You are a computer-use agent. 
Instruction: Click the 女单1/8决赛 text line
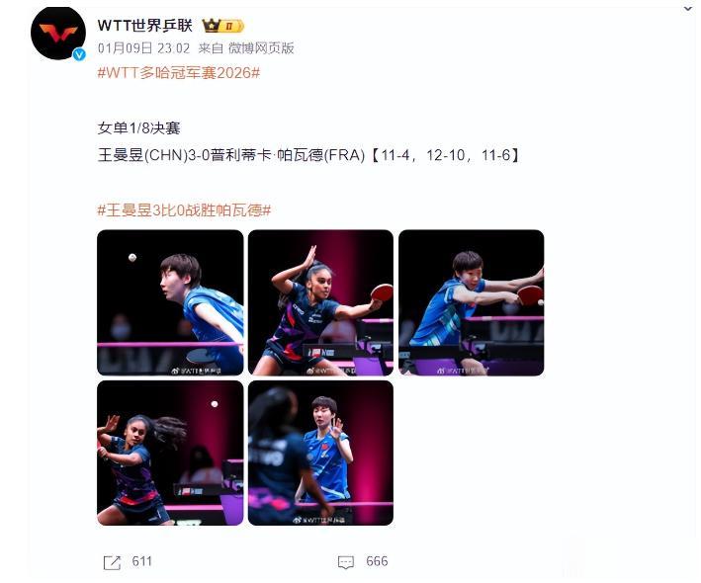[138, 128]
